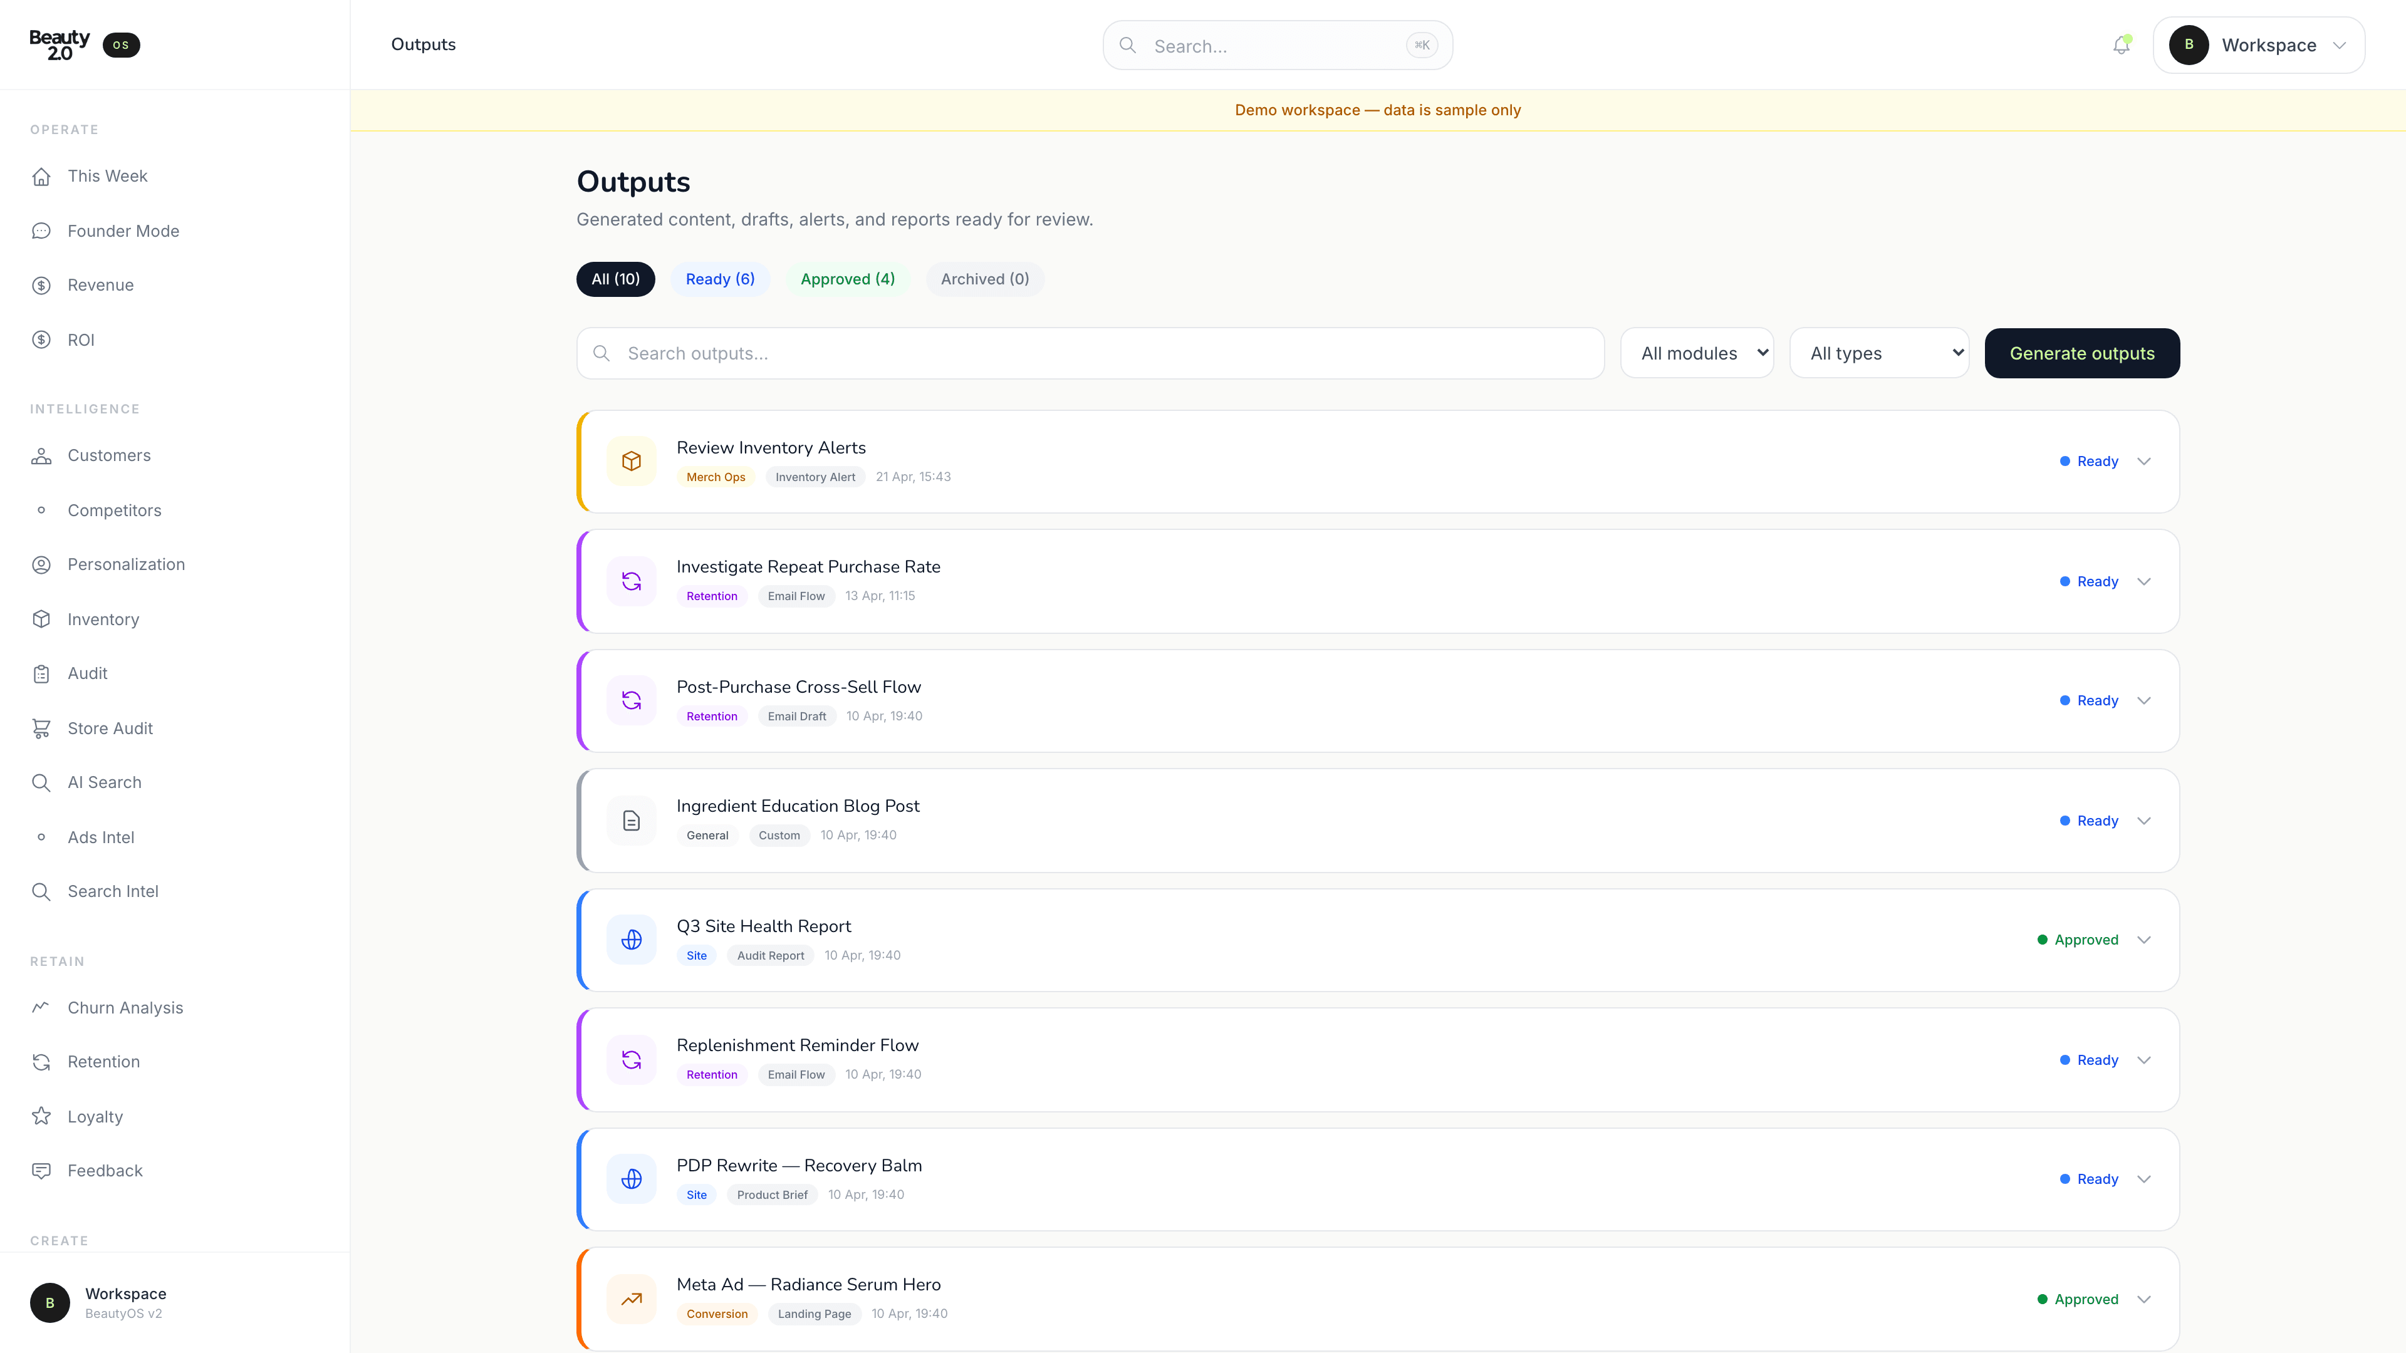The height and width of the screenshot is (1353, 2406).
Task: Click the Audit clipboard icon
Action: [41, 674]
